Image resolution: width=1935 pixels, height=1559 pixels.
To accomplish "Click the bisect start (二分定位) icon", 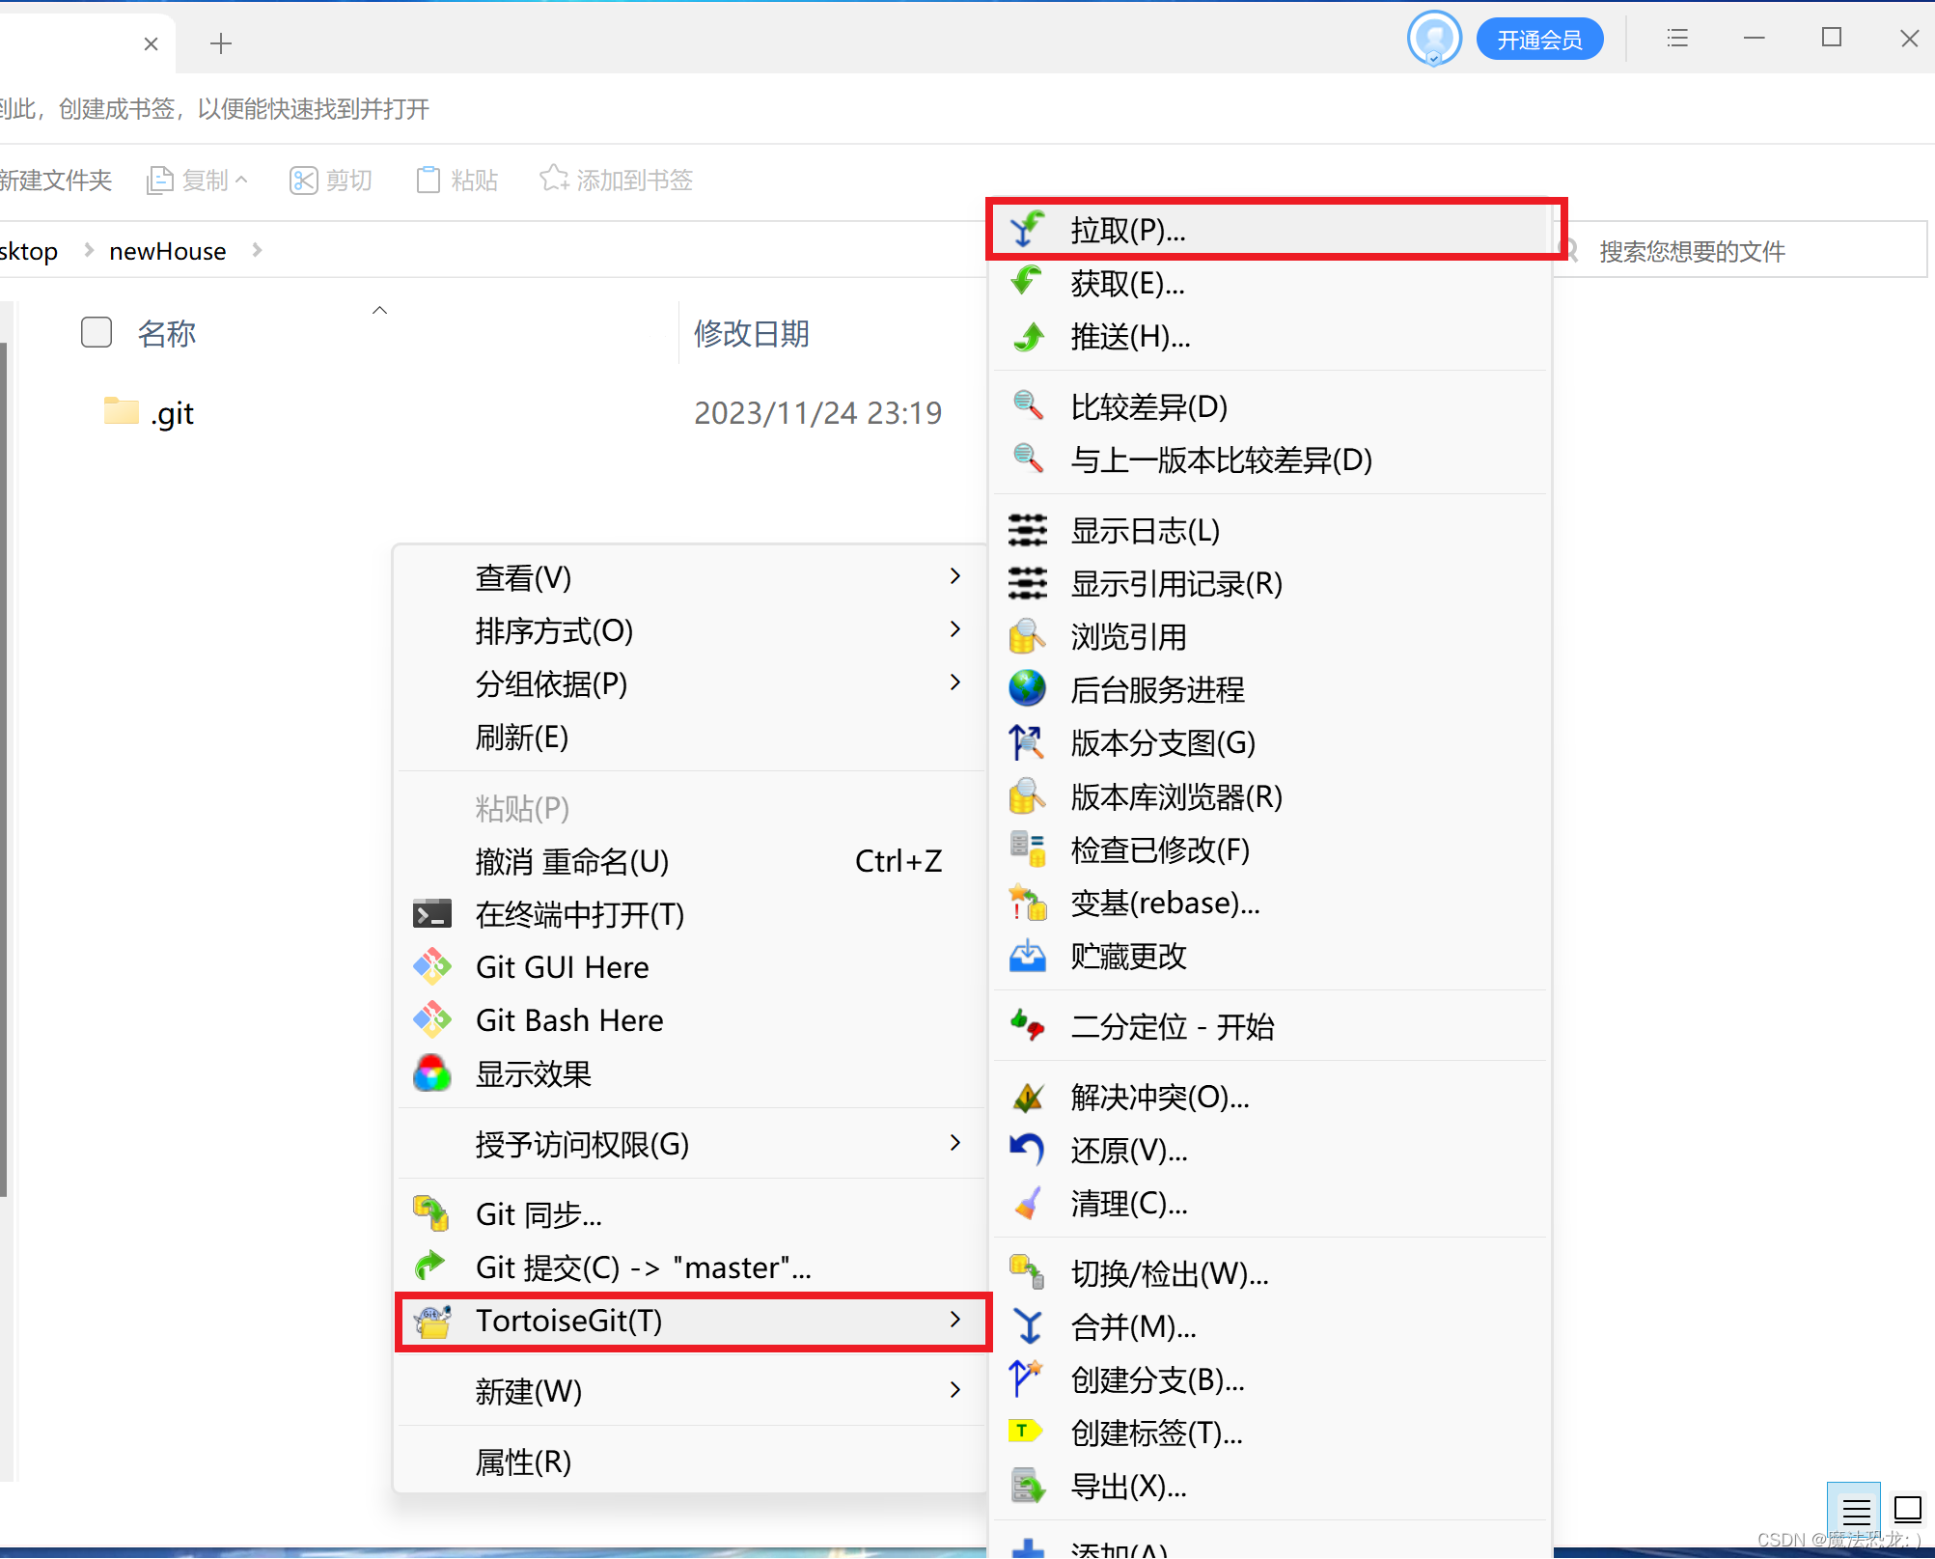I will [1028, 1026].
